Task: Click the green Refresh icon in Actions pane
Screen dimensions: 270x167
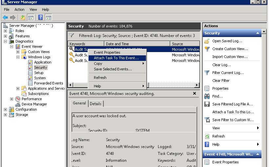Action: click(x=207, y=136)
